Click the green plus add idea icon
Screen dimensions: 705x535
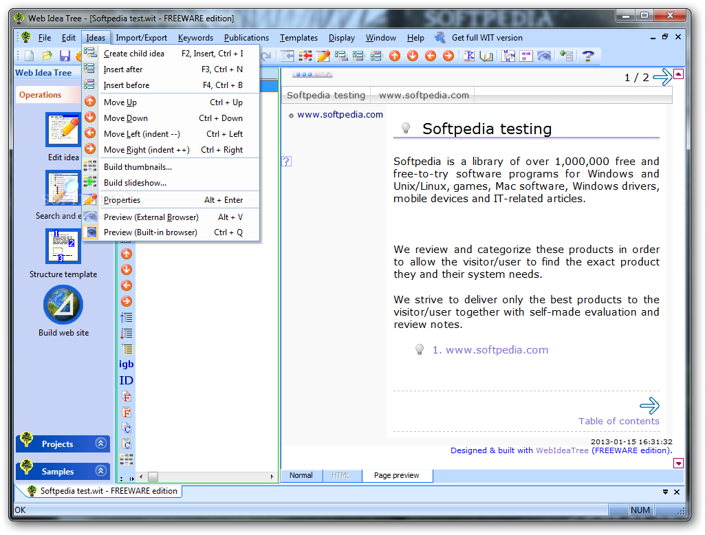pyautogui.click(x=567, y=56)
